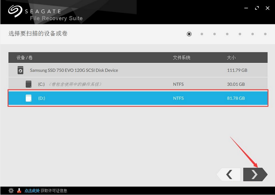Click the first step progress indicator
This screenshot has width=275, height=195.
coord(189,34)
